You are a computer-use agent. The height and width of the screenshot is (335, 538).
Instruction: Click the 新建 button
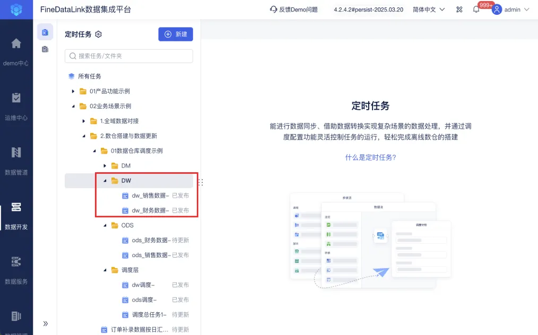(176, 34)
